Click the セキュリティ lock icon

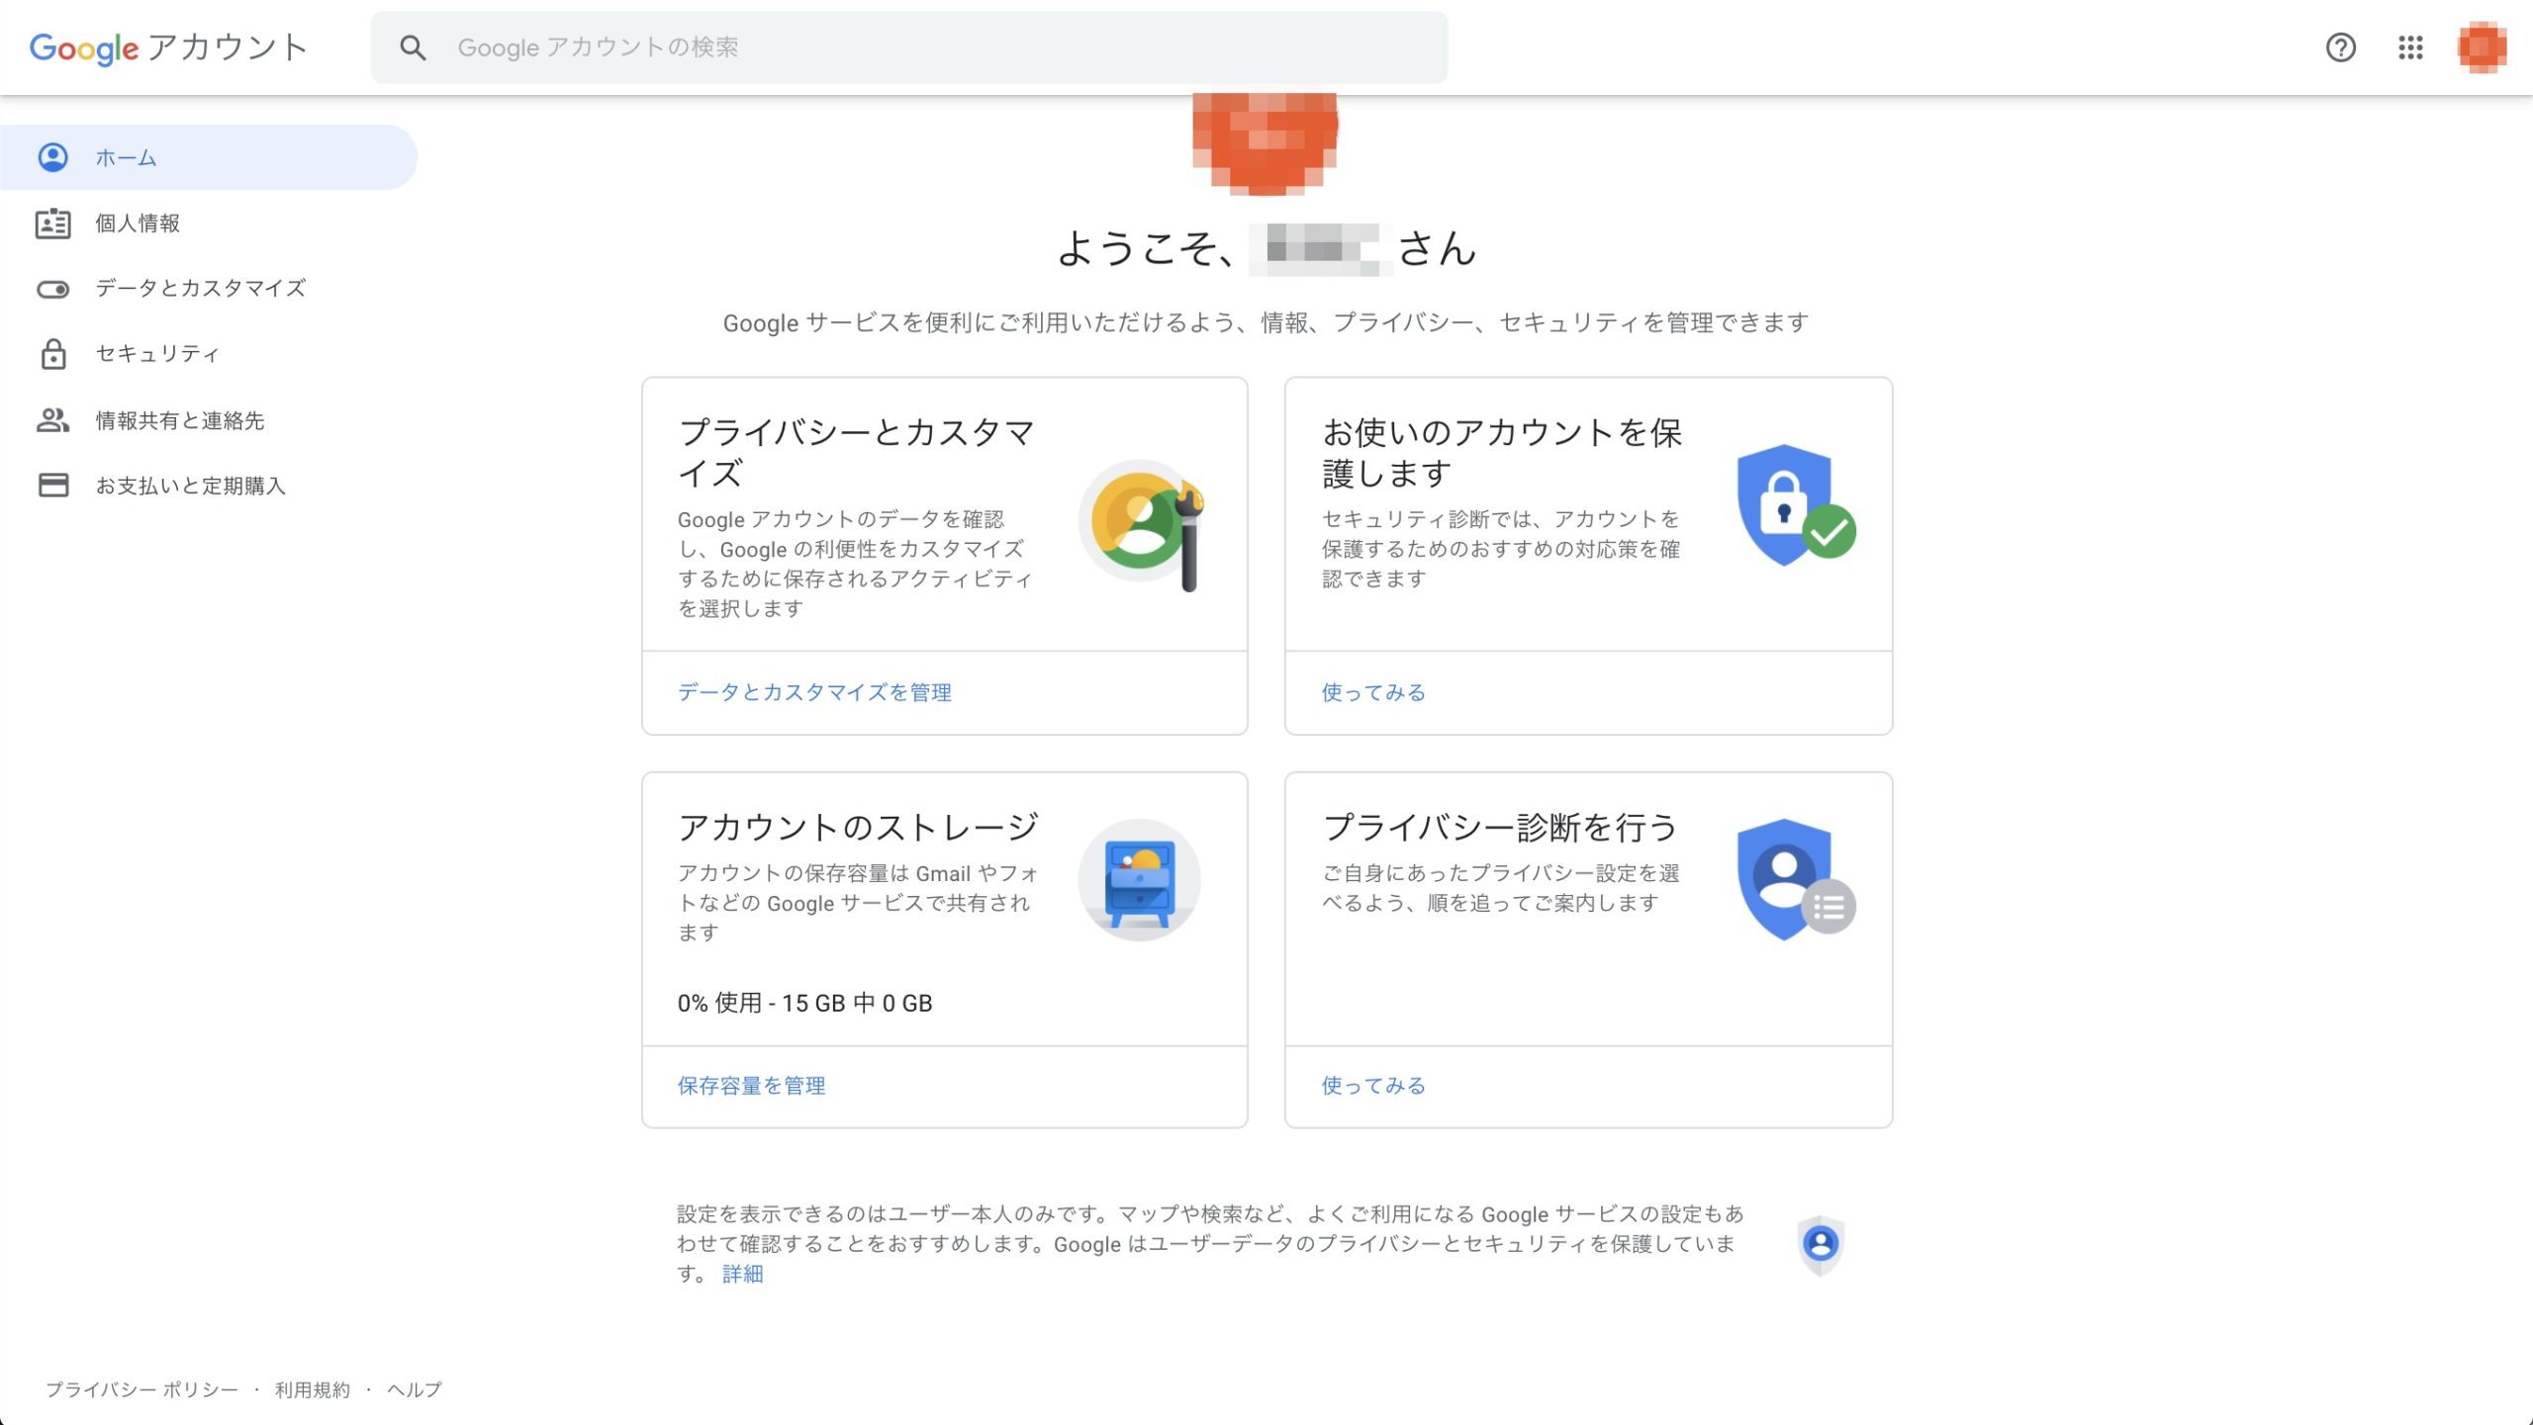coord(52,354)
